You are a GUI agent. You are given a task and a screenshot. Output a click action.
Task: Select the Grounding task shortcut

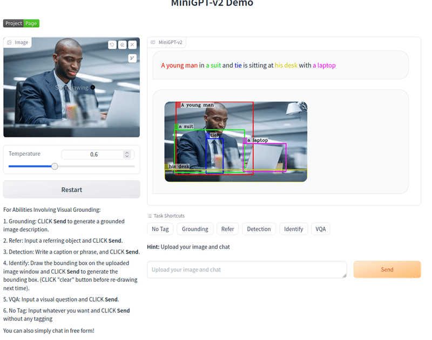point(195,229)
